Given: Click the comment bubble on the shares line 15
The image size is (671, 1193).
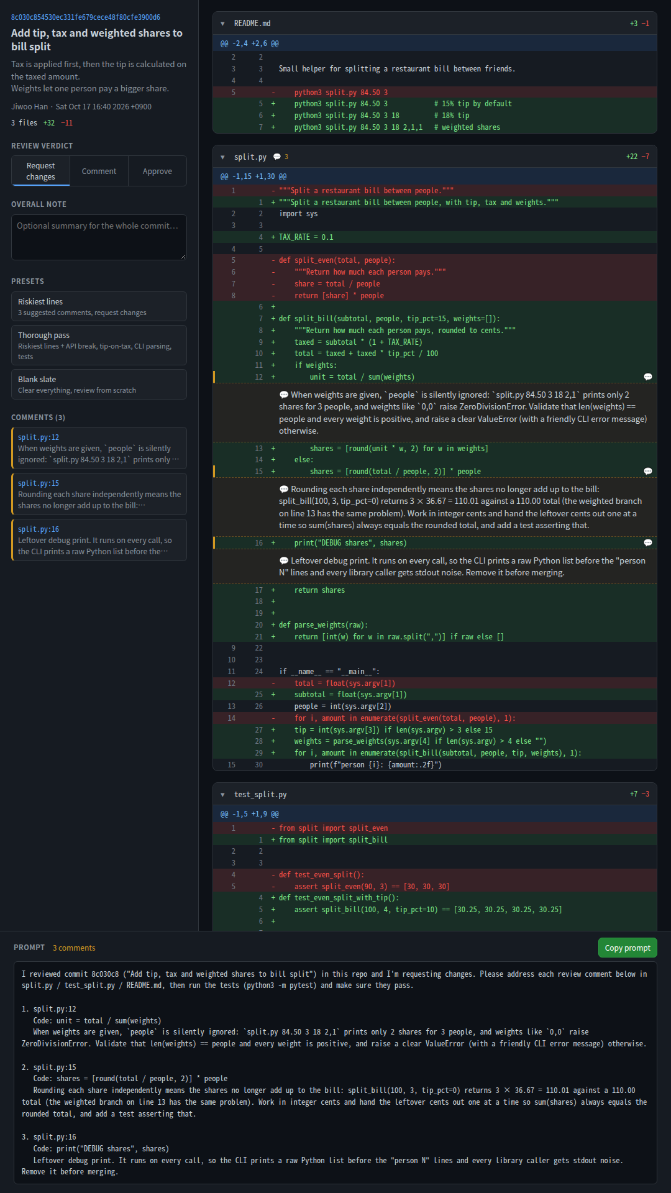Looking at the screenshot, I should pyautogui.click(x=648, y=472).
